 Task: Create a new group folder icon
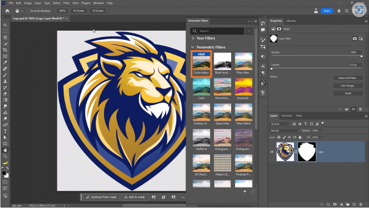[x=348, y=204]
